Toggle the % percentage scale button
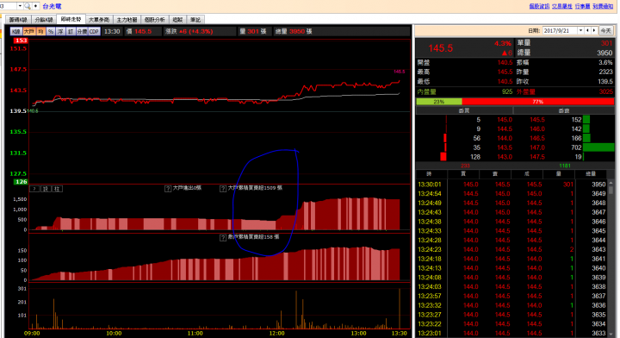The image size is (620, 338). (x=51, y=31)
